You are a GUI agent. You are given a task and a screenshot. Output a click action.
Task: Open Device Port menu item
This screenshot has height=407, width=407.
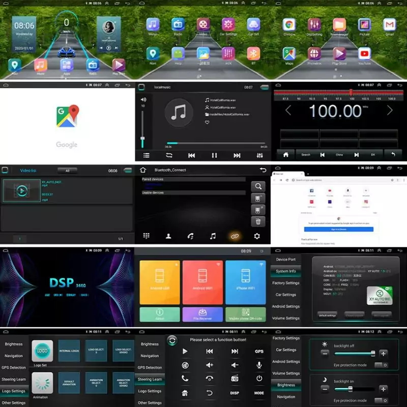click(286, 259)
